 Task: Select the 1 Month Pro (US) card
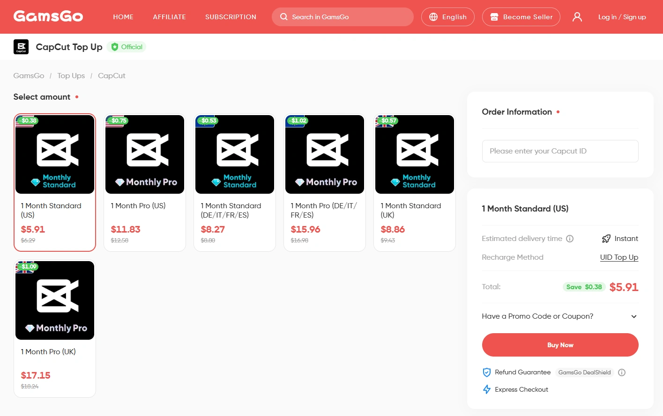(x=145, y=182)
